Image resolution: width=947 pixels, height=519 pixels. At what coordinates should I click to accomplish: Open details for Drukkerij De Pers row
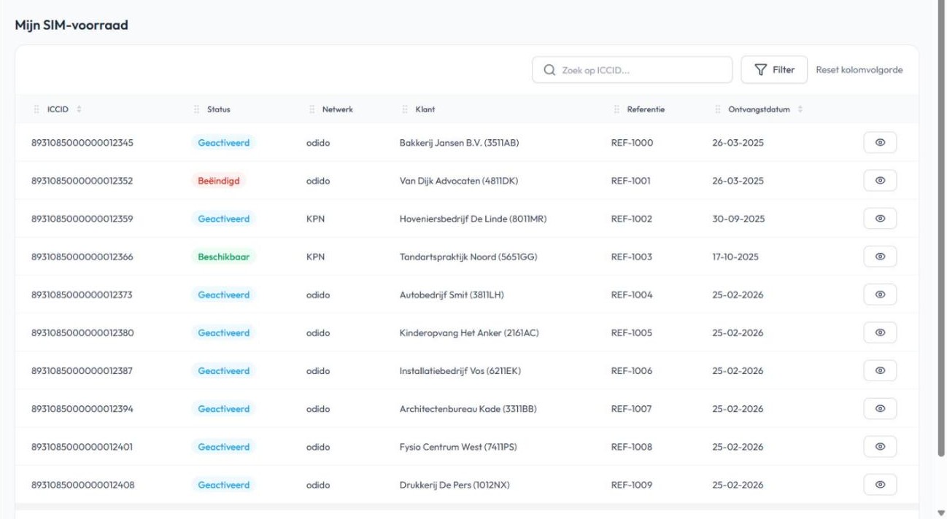tap(880, 485)
